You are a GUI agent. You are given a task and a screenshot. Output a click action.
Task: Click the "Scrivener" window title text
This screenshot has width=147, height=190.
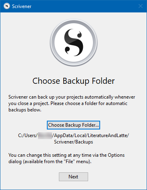22,6
